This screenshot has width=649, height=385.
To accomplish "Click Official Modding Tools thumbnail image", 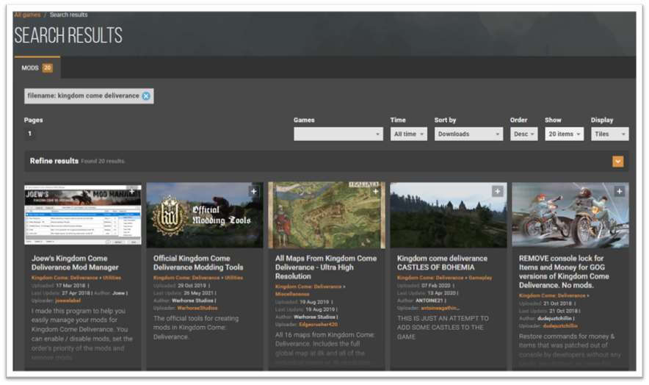I will point(205,215).
